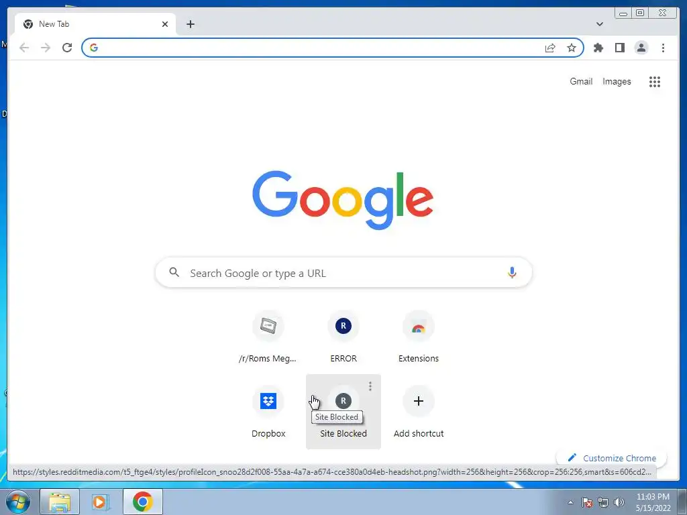Click Customize Chrome button
The image size is (687, 515).
pyautogui.click(x=612, y=458)
